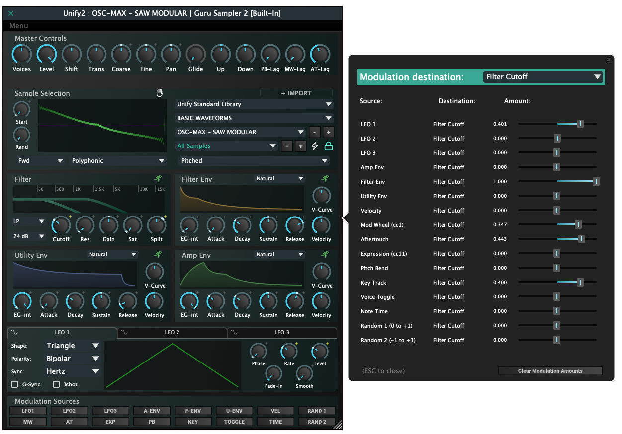The width and height of the screenshot is (622, 434).
Task: Click Clear Modulation Amounts button
Action: pos(550,371)
